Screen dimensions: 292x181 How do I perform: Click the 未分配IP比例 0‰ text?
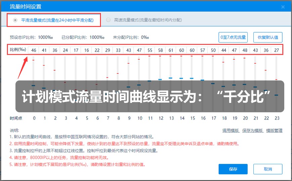tap(131, 37)
